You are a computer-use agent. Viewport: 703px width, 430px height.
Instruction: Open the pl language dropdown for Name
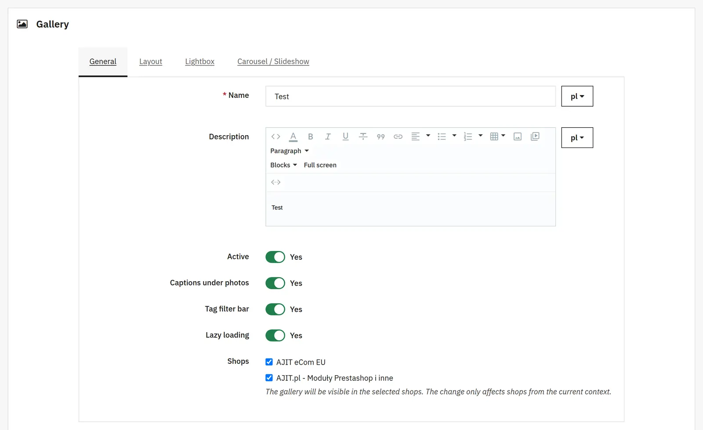pos(577,96)
